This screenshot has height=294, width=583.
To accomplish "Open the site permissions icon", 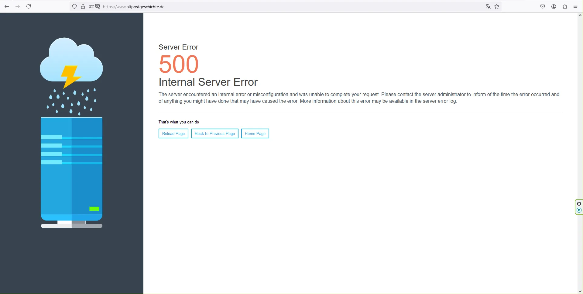I will pos(91,6).
